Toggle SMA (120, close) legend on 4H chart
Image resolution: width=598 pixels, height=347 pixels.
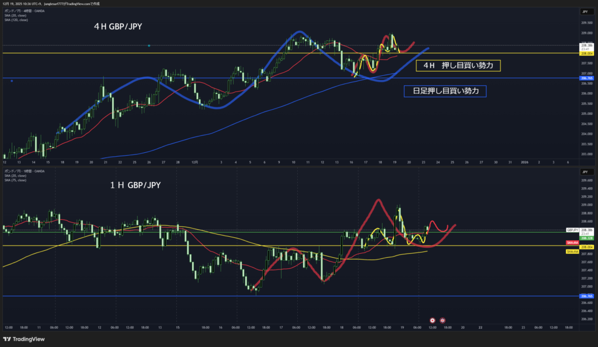pyautogui.click(x=16, y=20)
